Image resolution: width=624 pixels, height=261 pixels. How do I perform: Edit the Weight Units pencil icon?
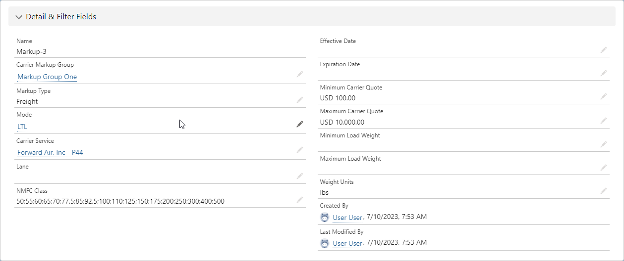[x=604, y=191]
